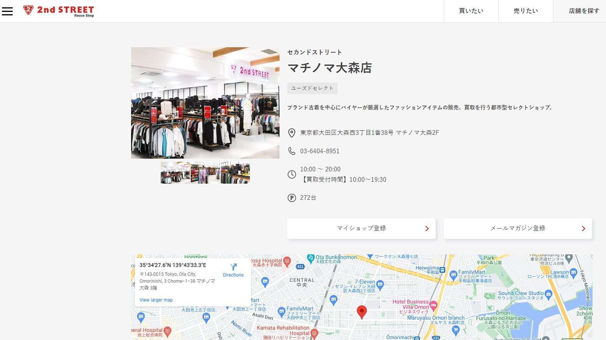
Task: Click the phone icon
Action: [292, 151]
